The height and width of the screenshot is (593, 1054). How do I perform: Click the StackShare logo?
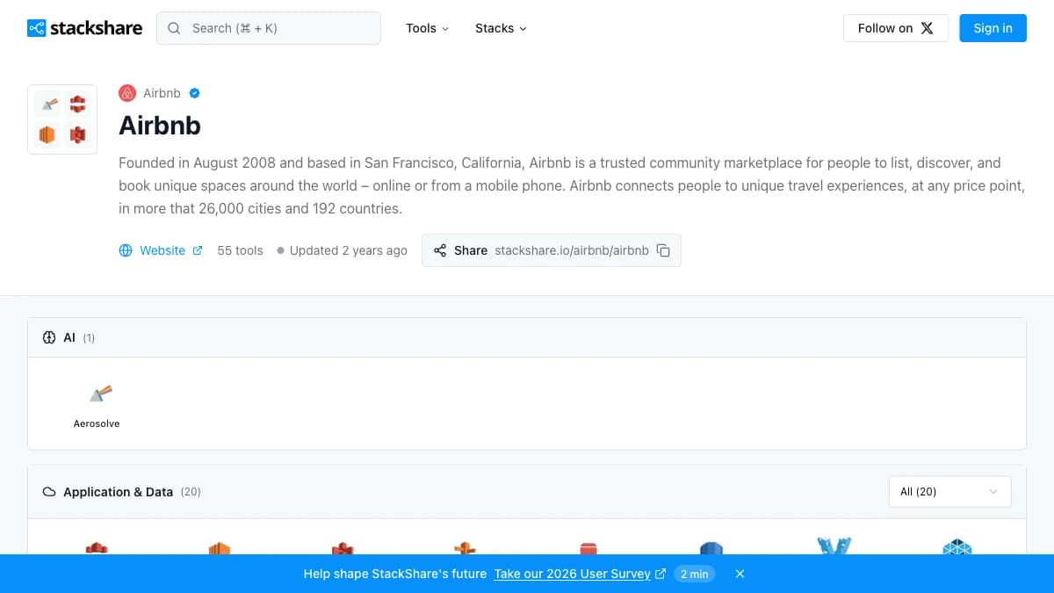click(84, 28)
